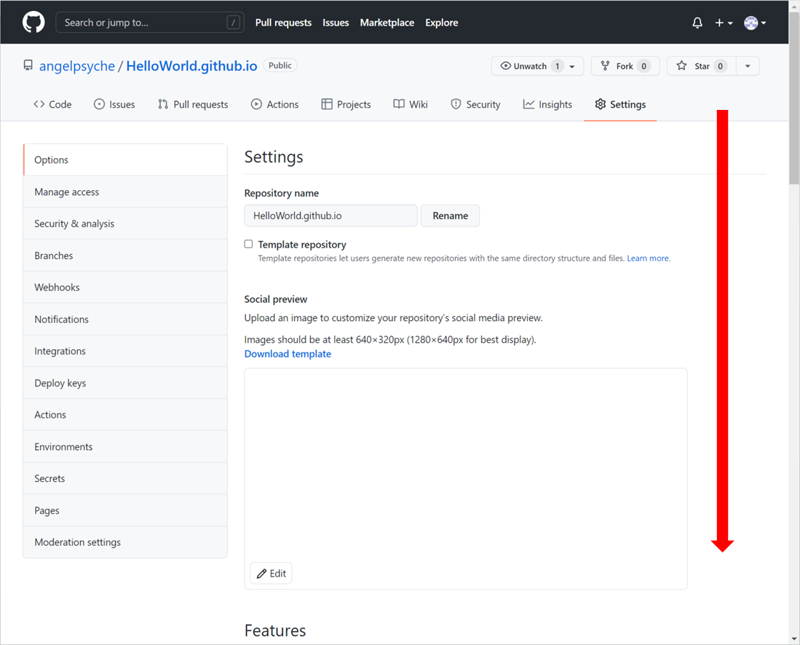800x645 pixels.
Task: Click the Fork button
Action: point(625,66)
